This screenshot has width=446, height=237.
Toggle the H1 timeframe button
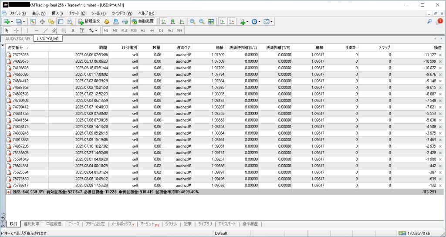pos(143,30)
